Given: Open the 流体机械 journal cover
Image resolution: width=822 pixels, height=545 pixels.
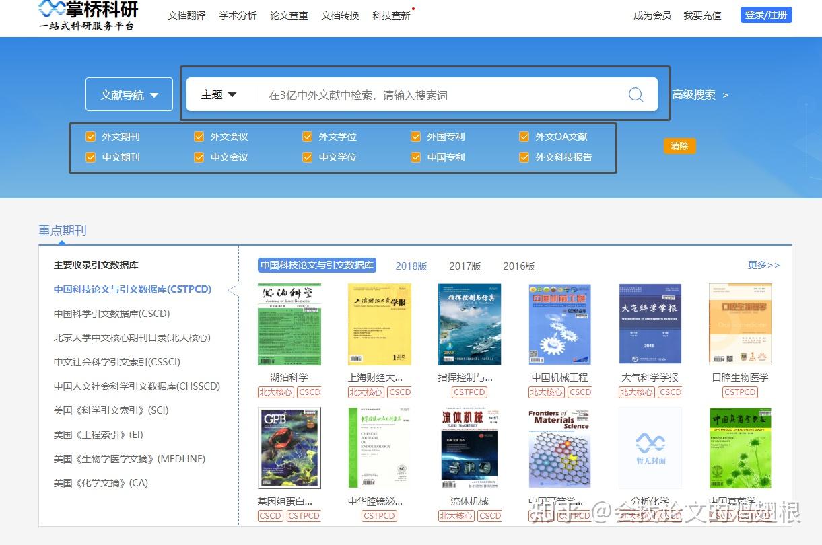Looking at the screenshot, I should click(469, 447).
